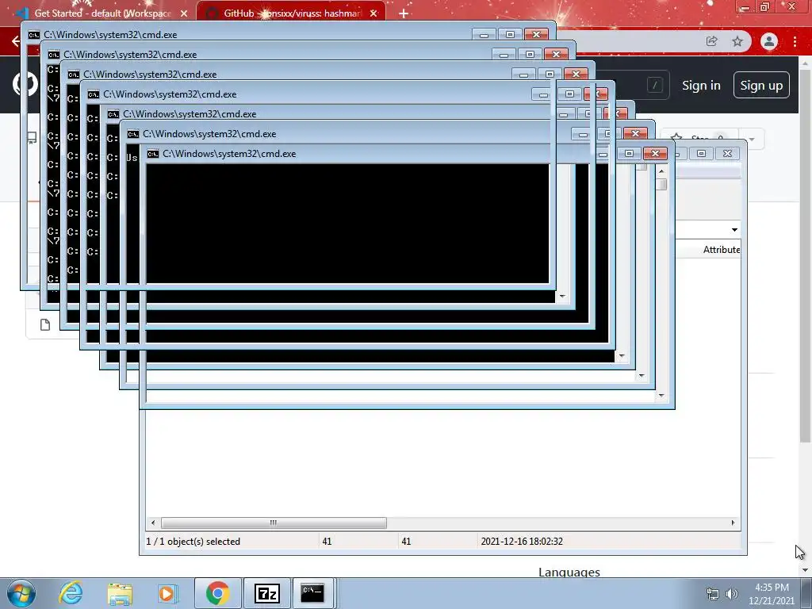Viewport: 812px width, 609px height.
Task: Click the network tray icon
Action: click(x=713, y=594)
